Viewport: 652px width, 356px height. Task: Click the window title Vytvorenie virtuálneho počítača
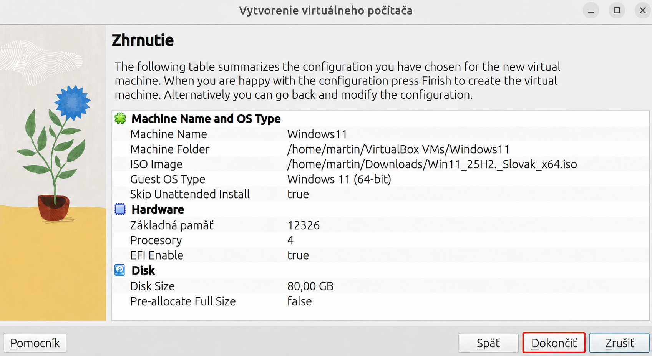326,10
